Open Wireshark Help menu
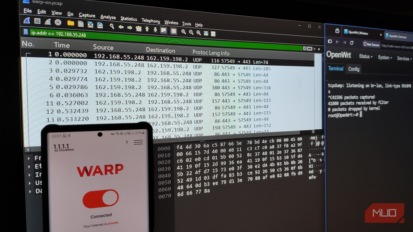The image size is (413, 232). point(199,25)
